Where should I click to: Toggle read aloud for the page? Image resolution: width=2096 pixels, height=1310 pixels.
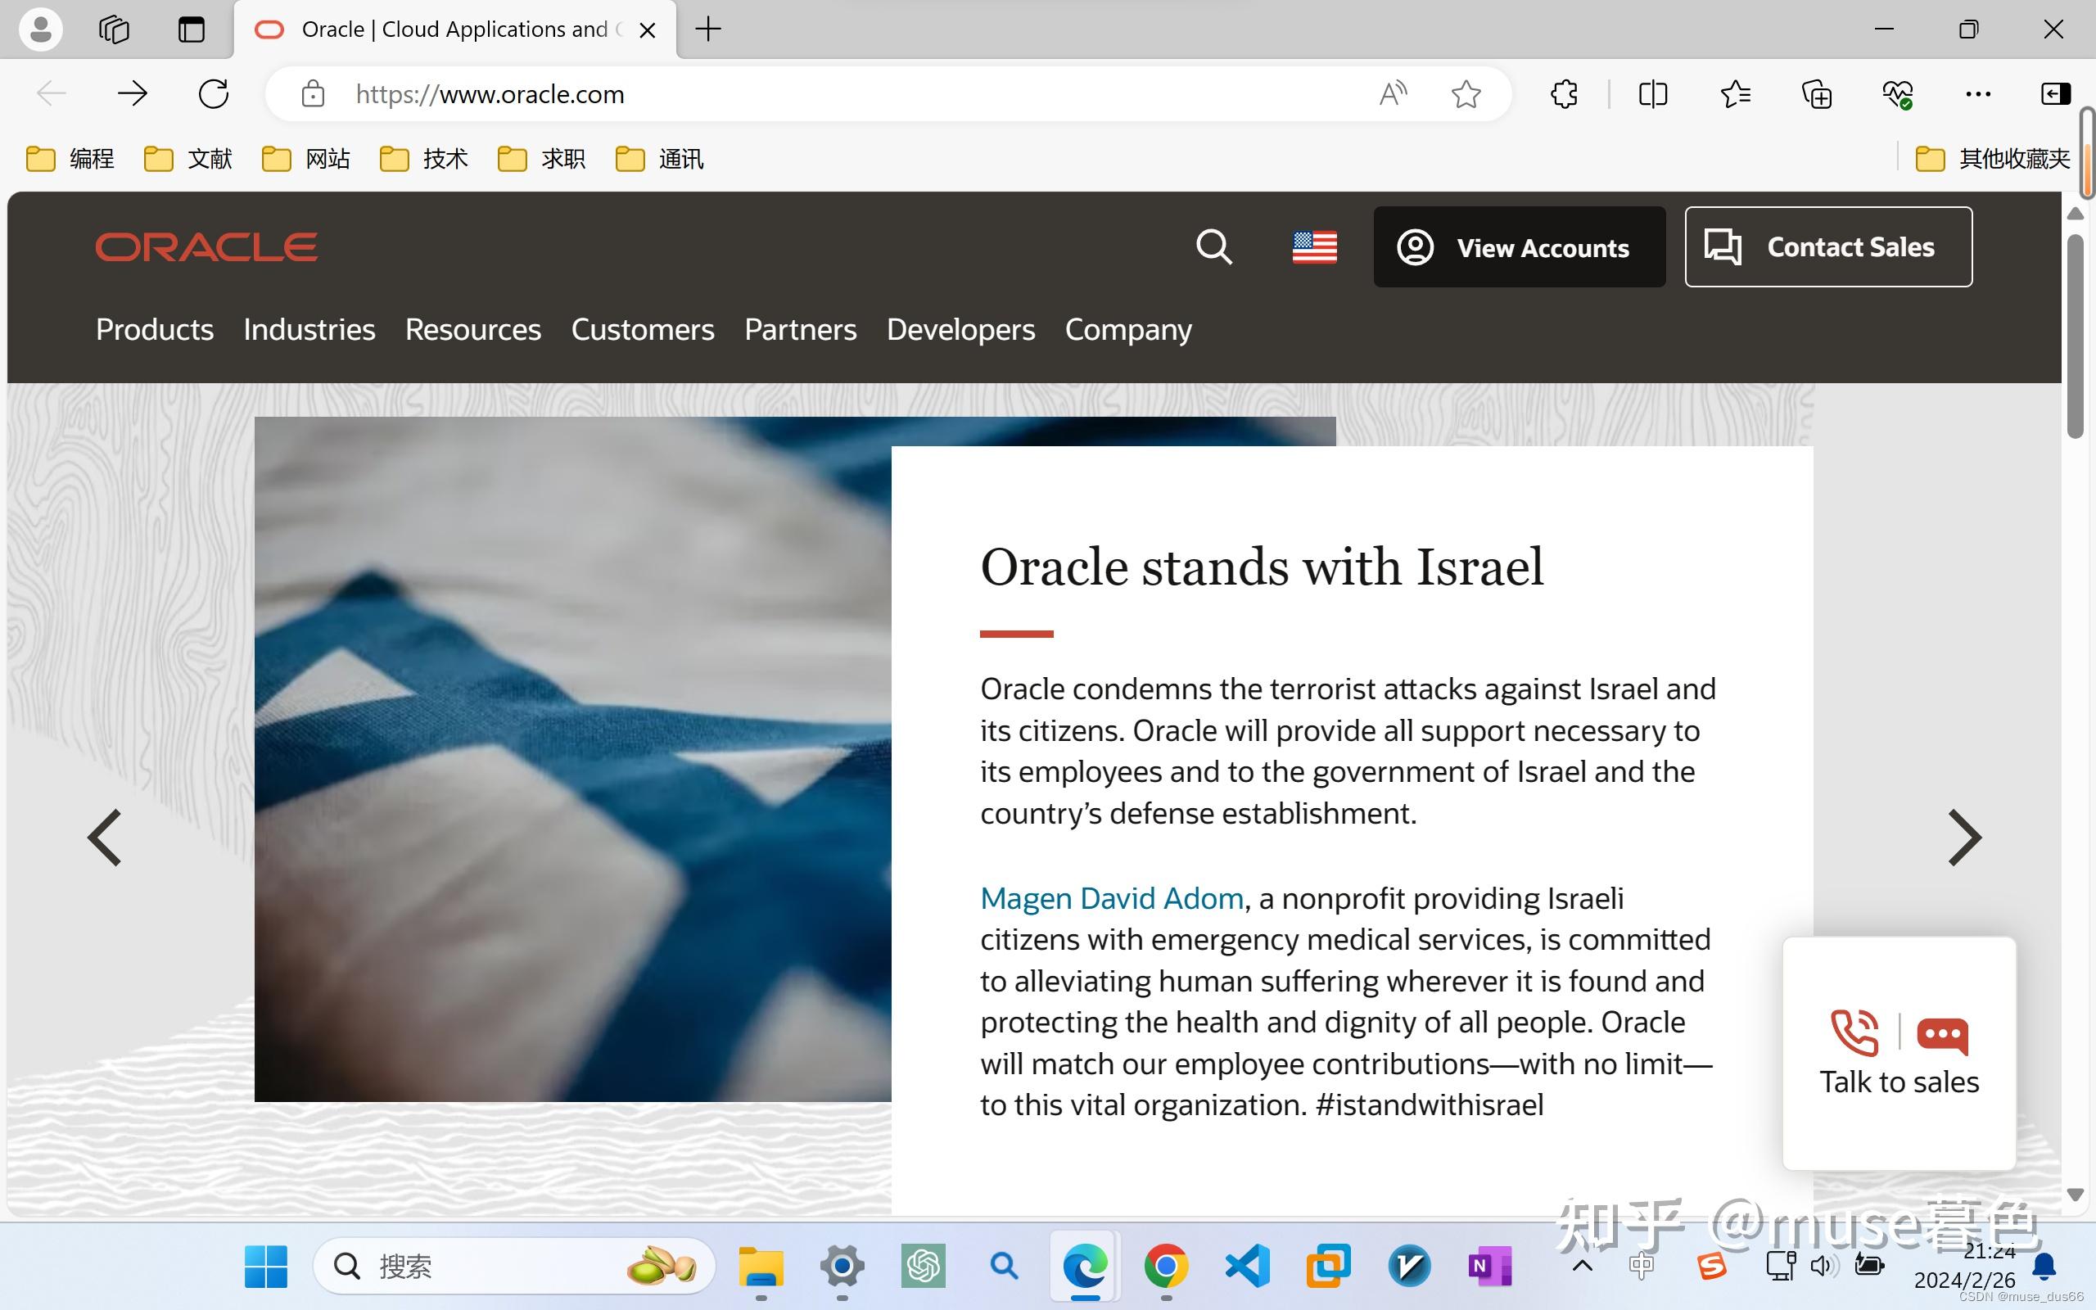click(1394, 93)
